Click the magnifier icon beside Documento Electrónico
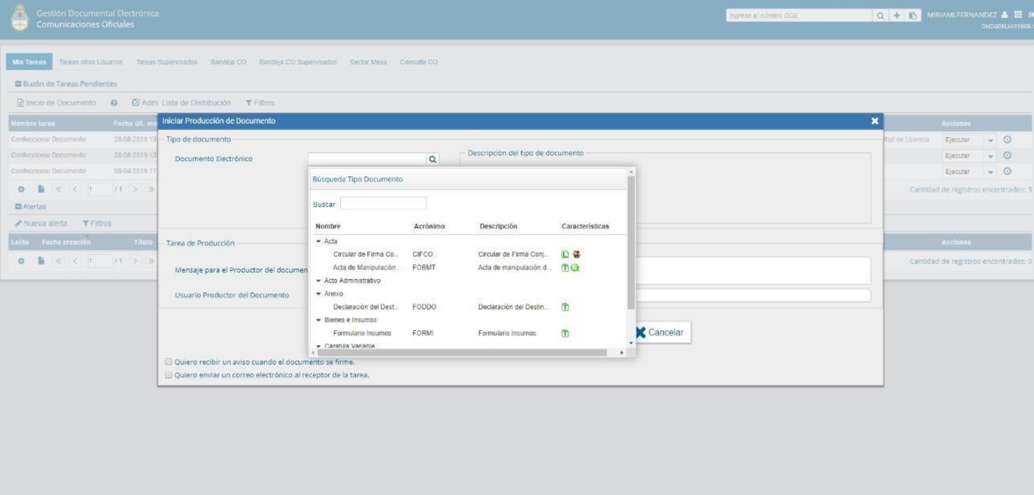Viewport: 1034px width, 495px height. [433, 160]
